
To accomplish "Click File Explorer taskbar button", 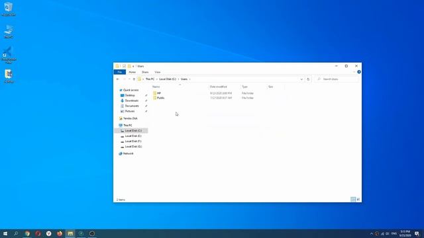I will pos(70,233).
